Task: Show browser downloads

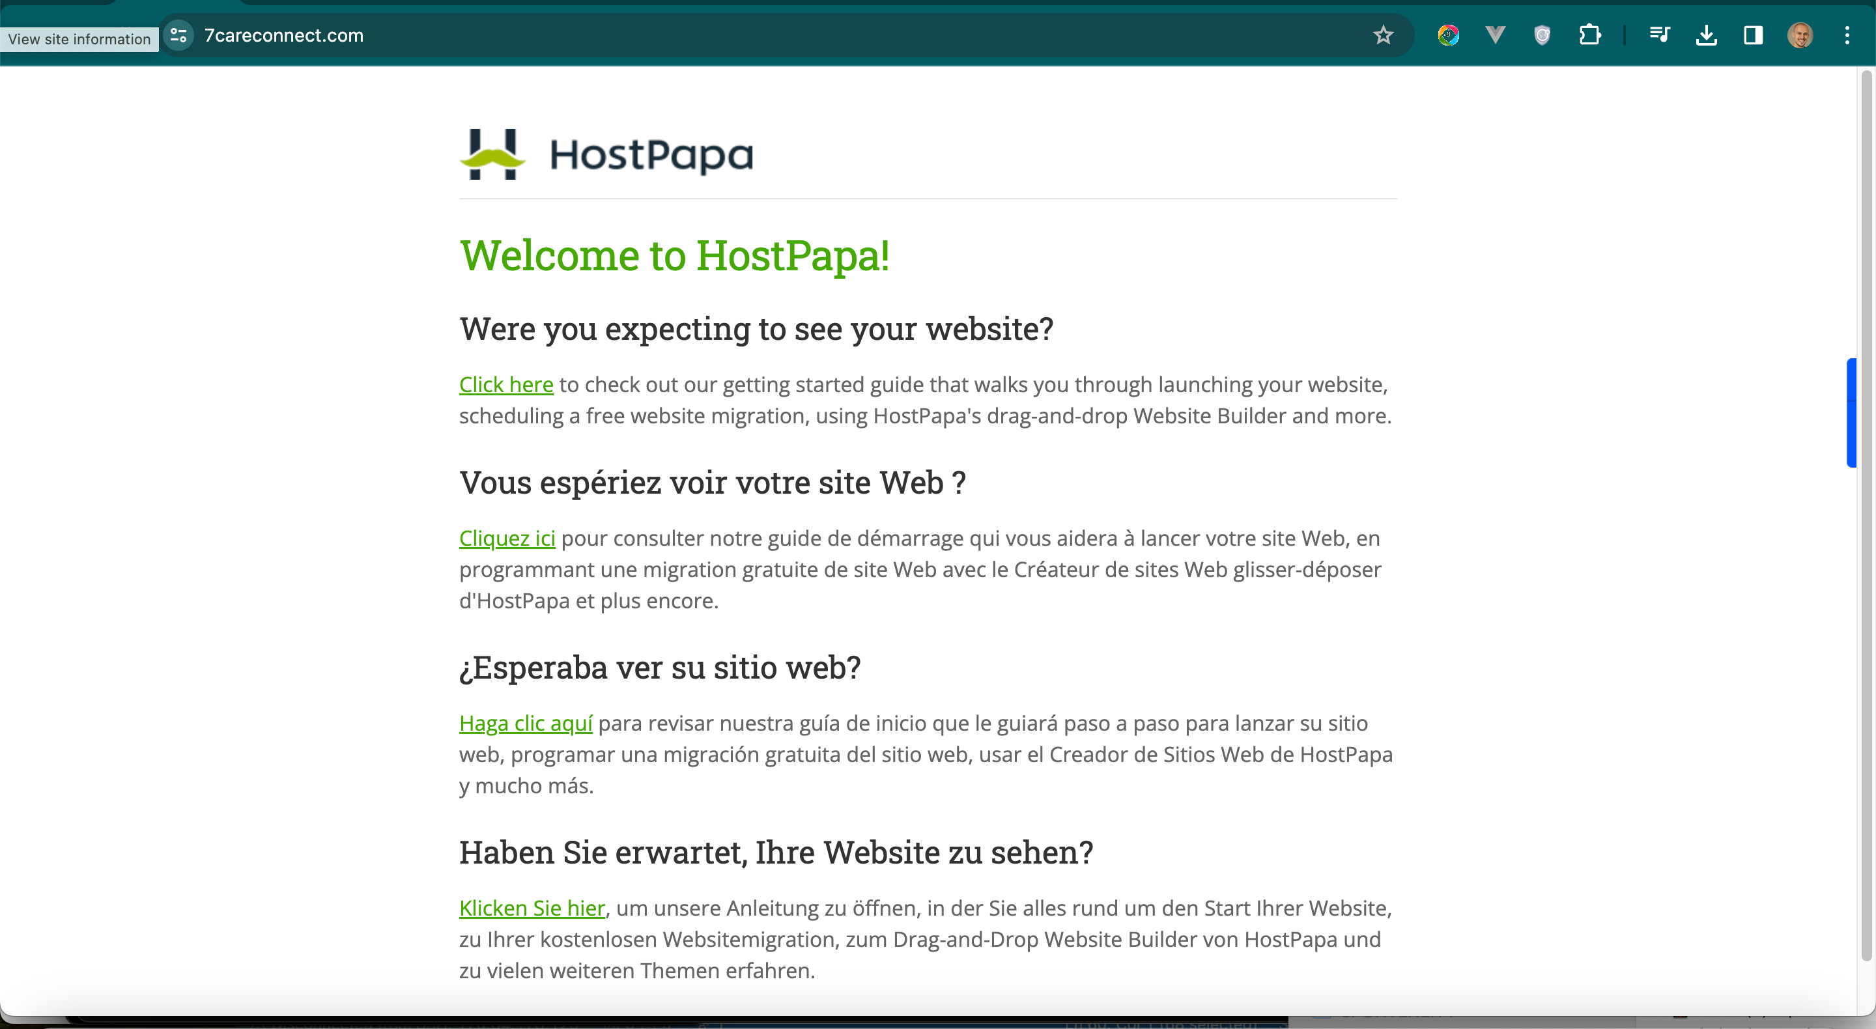Action: coord(1707,35)
